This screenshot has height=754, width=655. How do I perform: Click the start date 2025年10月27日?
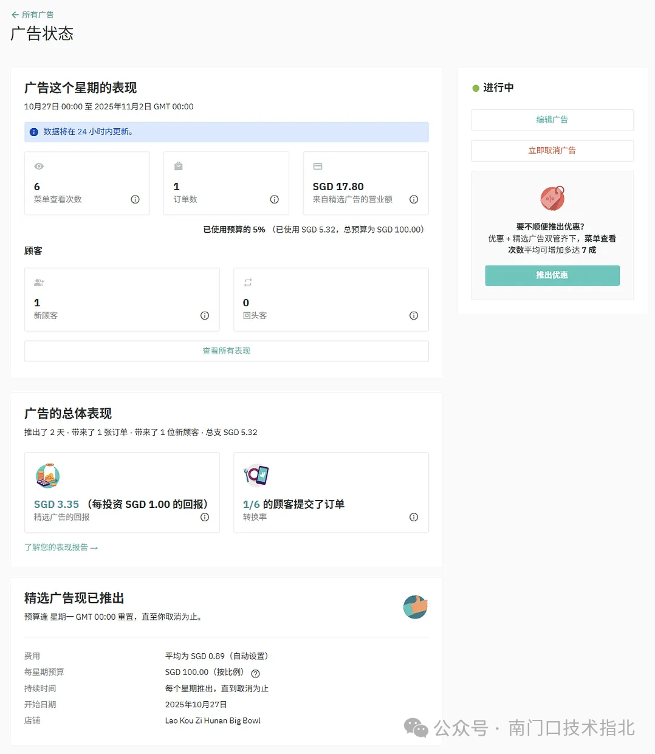[196, 705]
